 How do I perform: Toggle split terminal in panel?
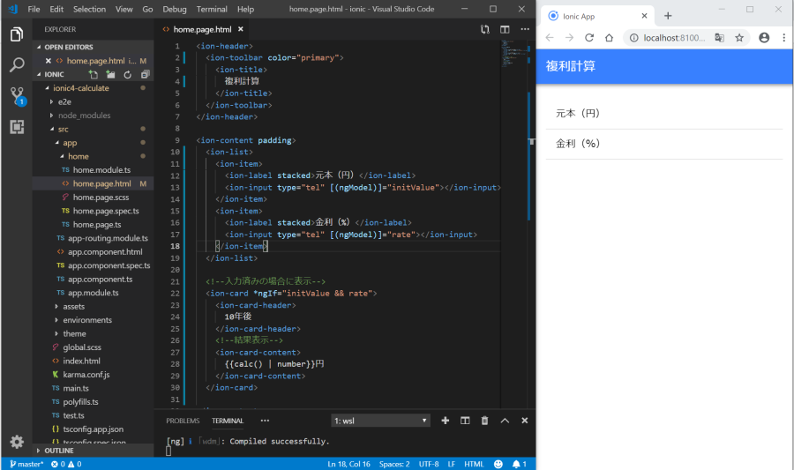(465, 421)
